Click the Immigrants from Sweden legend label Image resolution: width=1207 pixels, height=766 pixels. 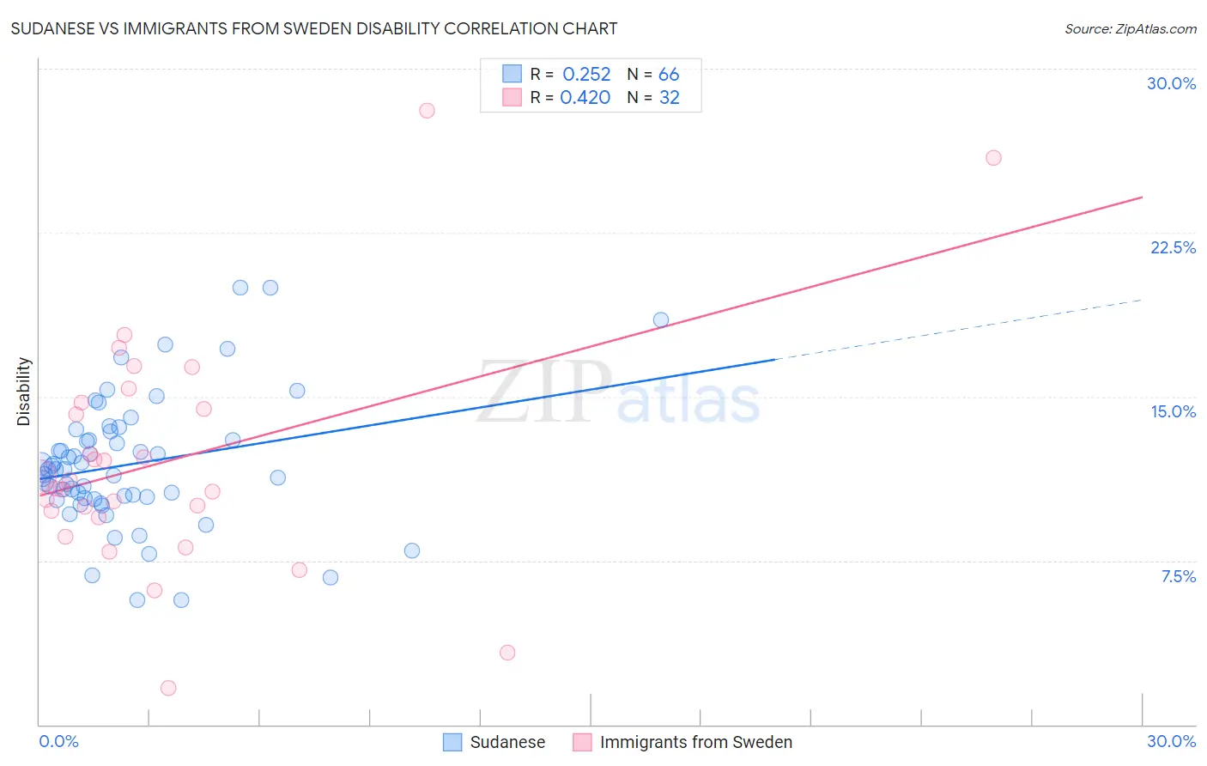[696, 742]
